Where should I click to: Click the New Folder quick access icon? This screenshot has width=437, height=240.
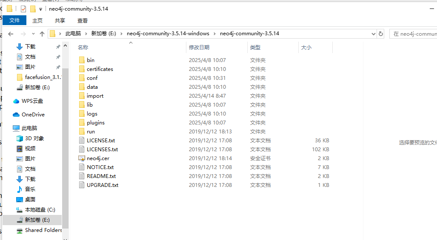click(x=33, y=9)
